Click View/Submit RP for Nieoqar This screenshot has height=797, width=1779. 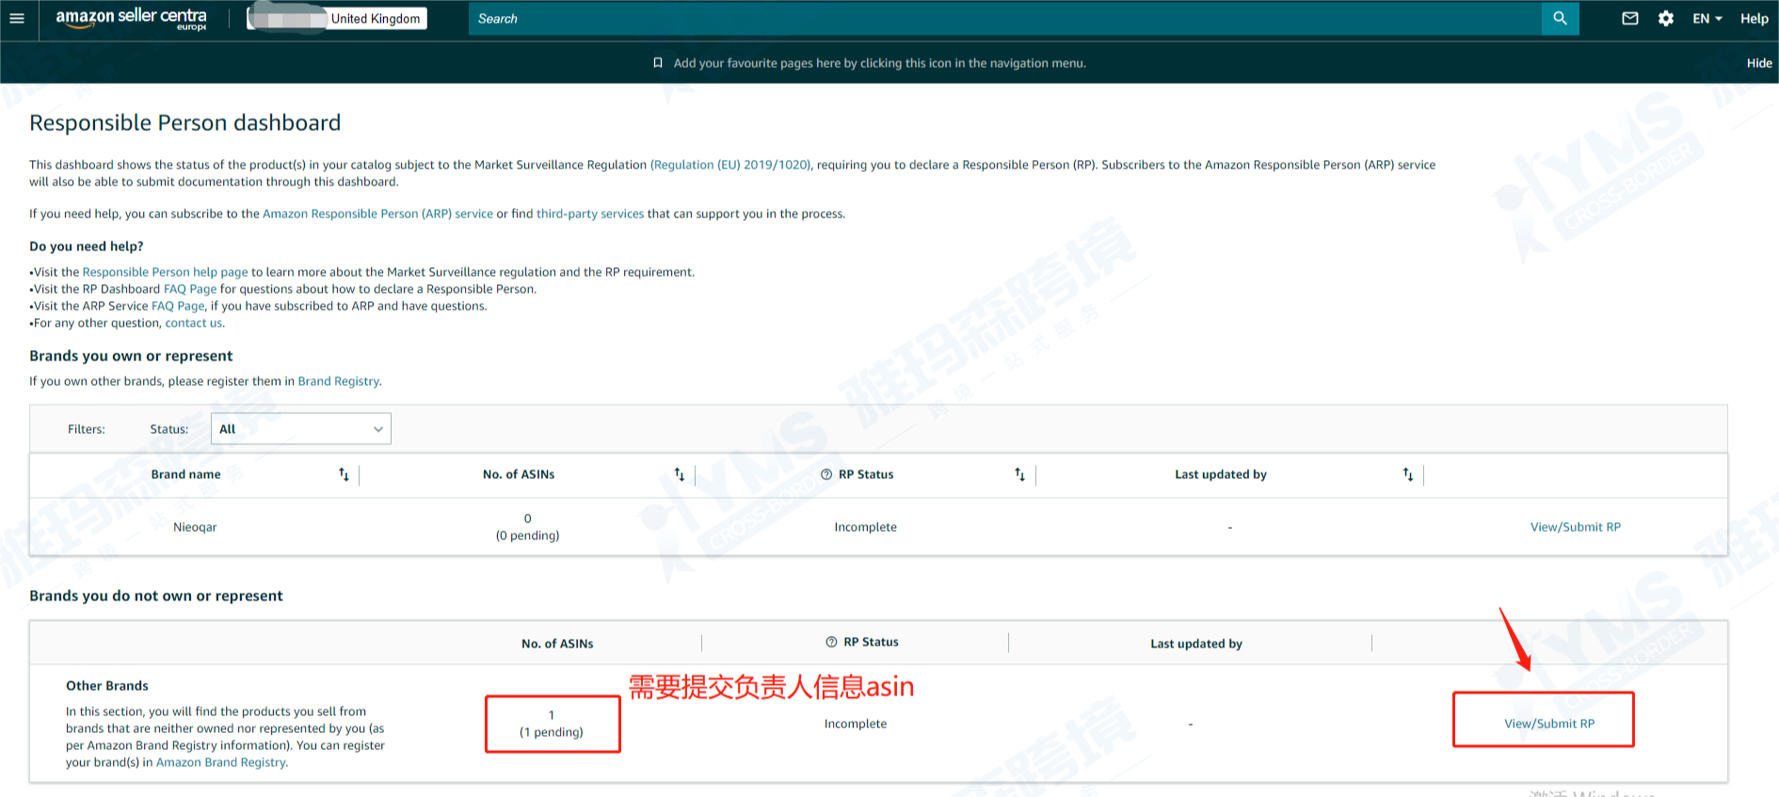click(1575, 527)
